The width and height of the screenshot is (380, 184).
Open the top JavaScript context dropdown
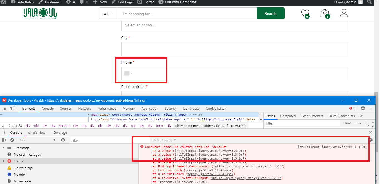point(38,140)
